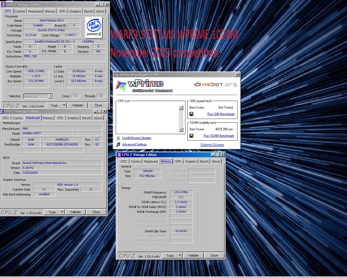This screenshot has width=347, height=278.
Task: Select Memory tab in Mainboard window
Action: 48,118
